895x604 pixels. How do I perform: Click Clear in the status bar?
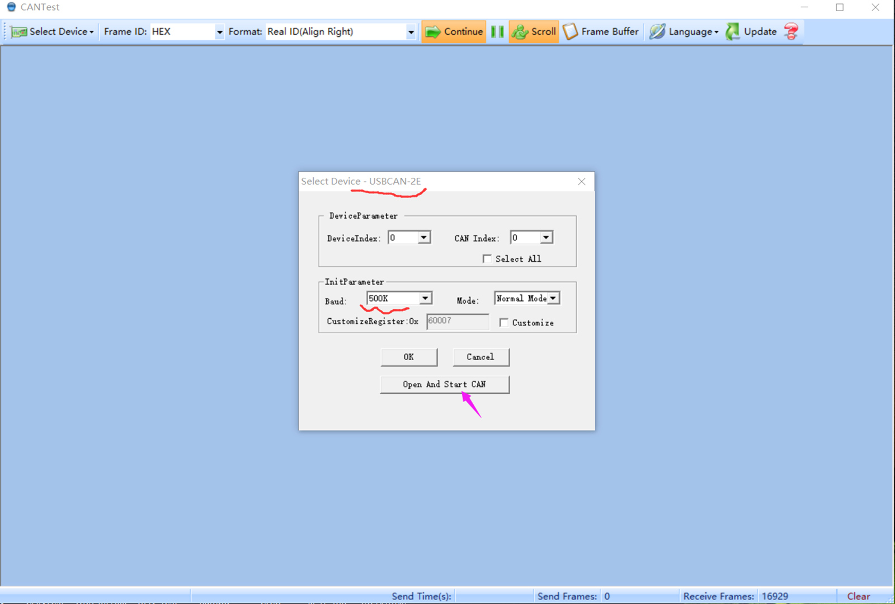[858, 596]
